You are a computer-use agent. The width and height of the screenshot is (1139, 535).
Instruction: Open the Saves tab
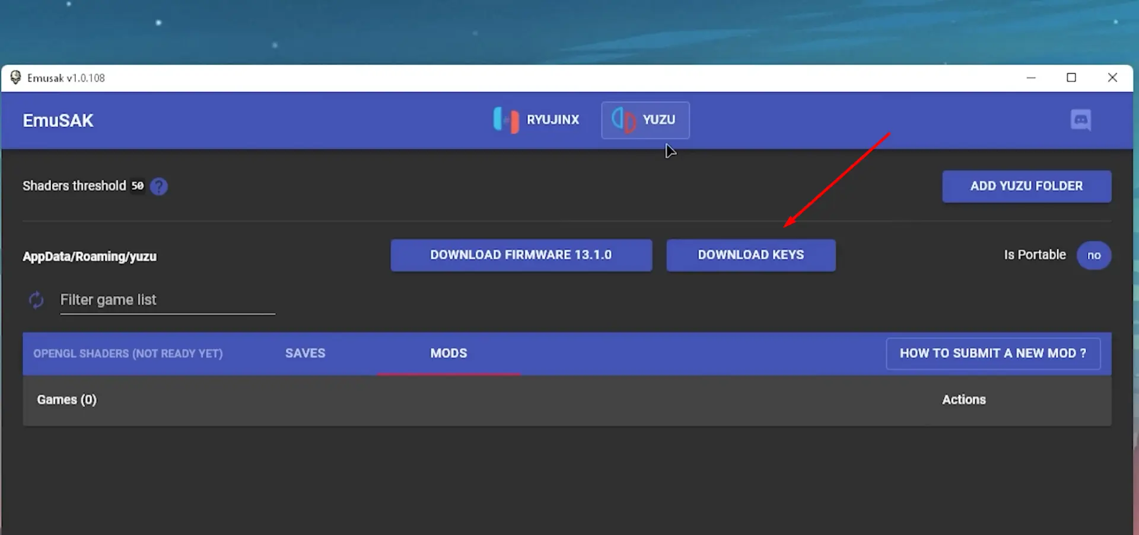pyautogui.click(x=305, y=354)
